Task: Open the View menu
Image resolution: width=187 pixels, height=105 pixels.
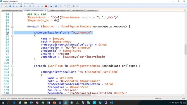Action: pos(10,4)
